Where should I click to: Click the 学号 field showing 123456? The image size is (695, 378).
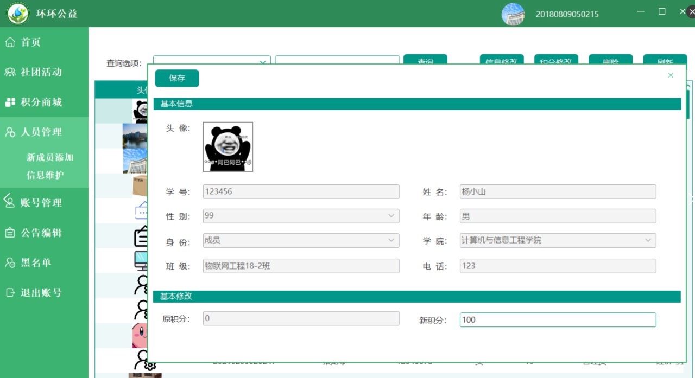click(x=301, y=191)
